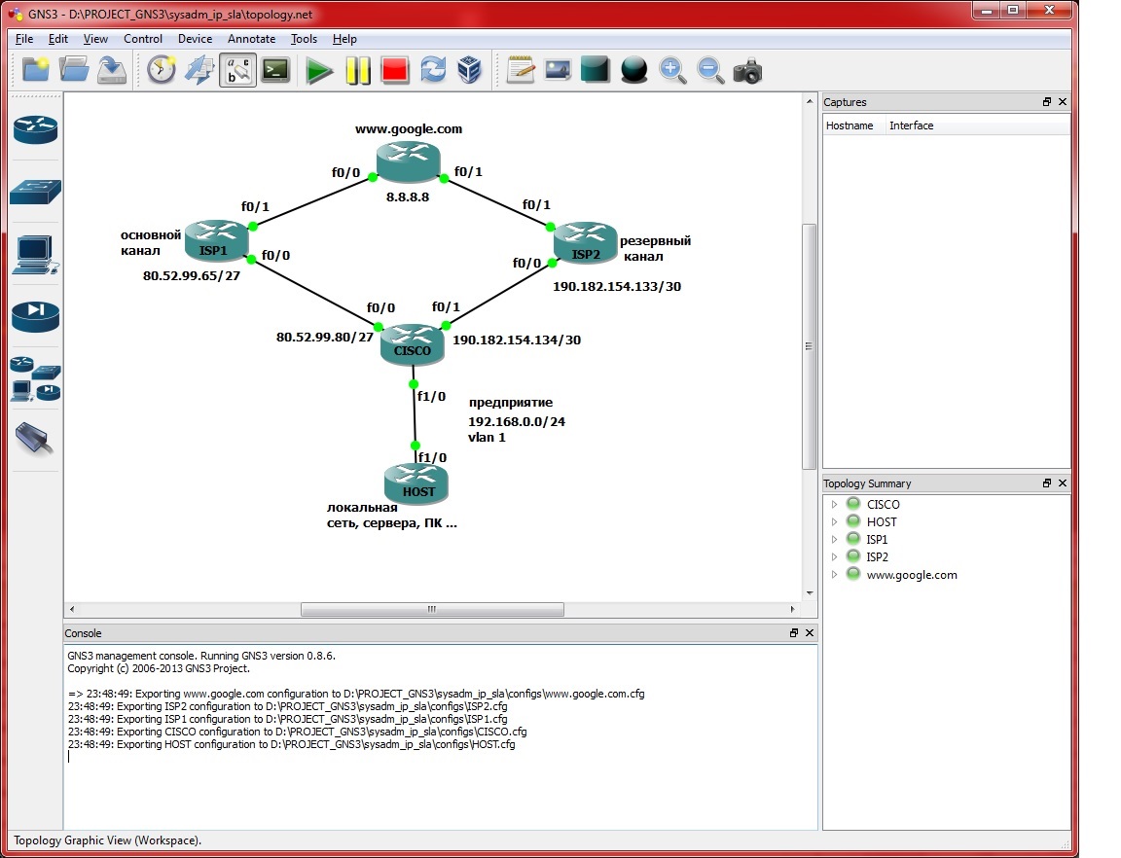This screenshot has height=858, width=1121.
Task: Select the Add a link cable icon
Action: (x=34, y=439)
